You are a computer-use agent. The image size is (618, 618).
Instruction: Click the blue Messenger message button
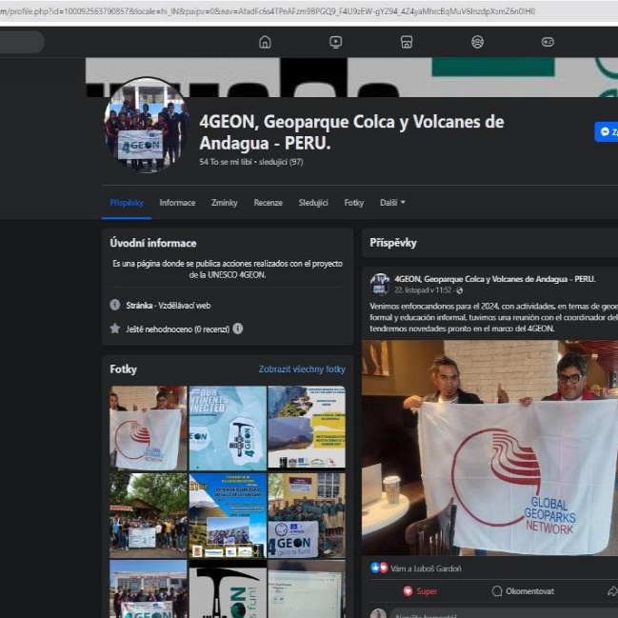[606, 132]
